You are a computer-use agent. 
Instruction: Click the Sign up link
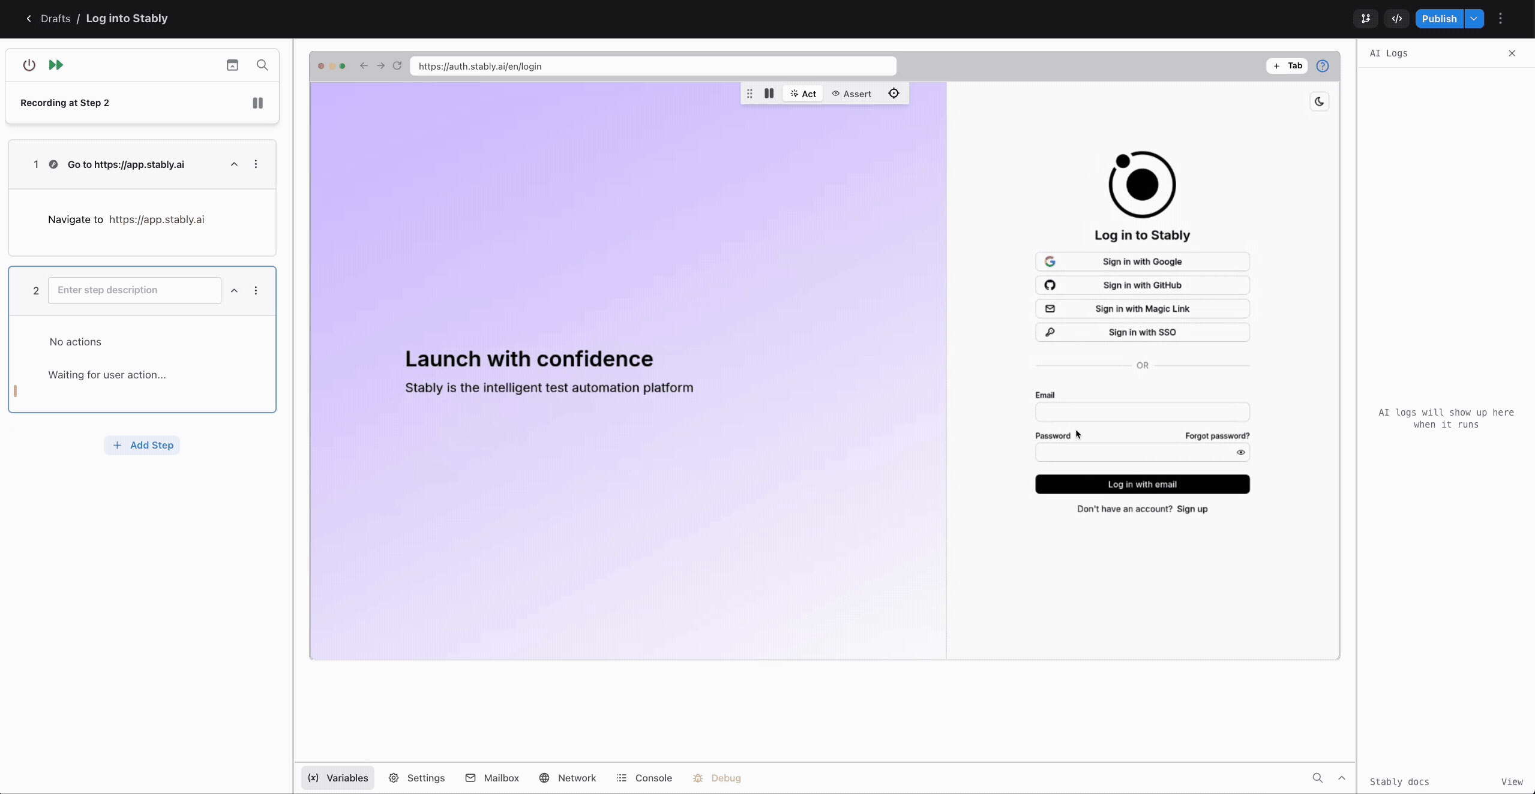(1192, 509)
